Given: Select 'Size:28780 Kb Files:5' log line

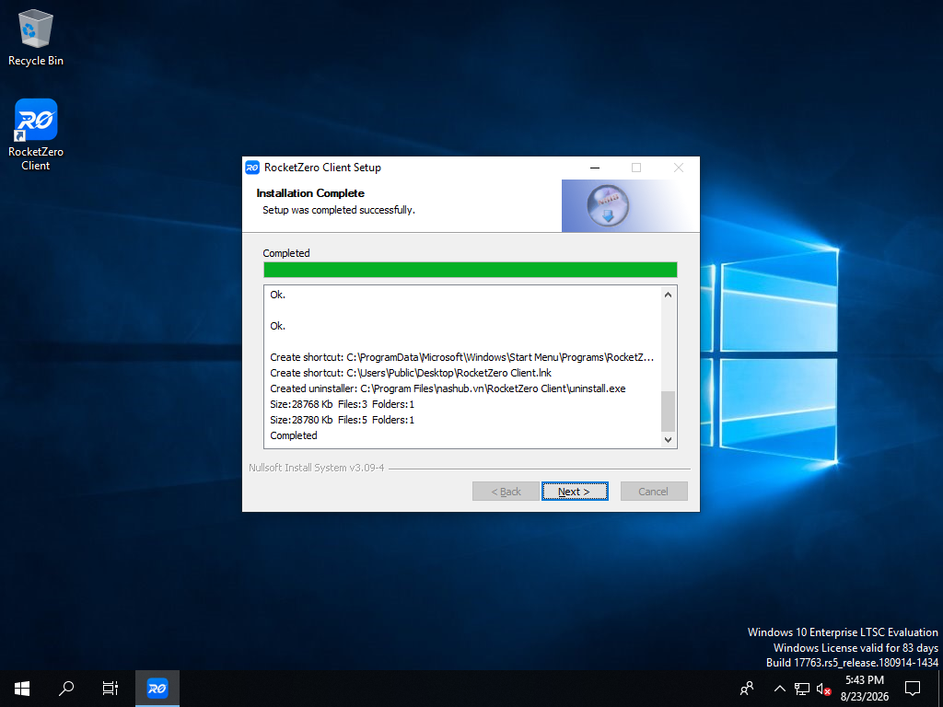Looking at the screenshot, I should click(x=343, y=420).
